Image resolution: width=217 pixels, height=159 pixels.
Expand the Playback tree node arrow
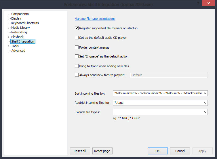(x=8, y=37)
